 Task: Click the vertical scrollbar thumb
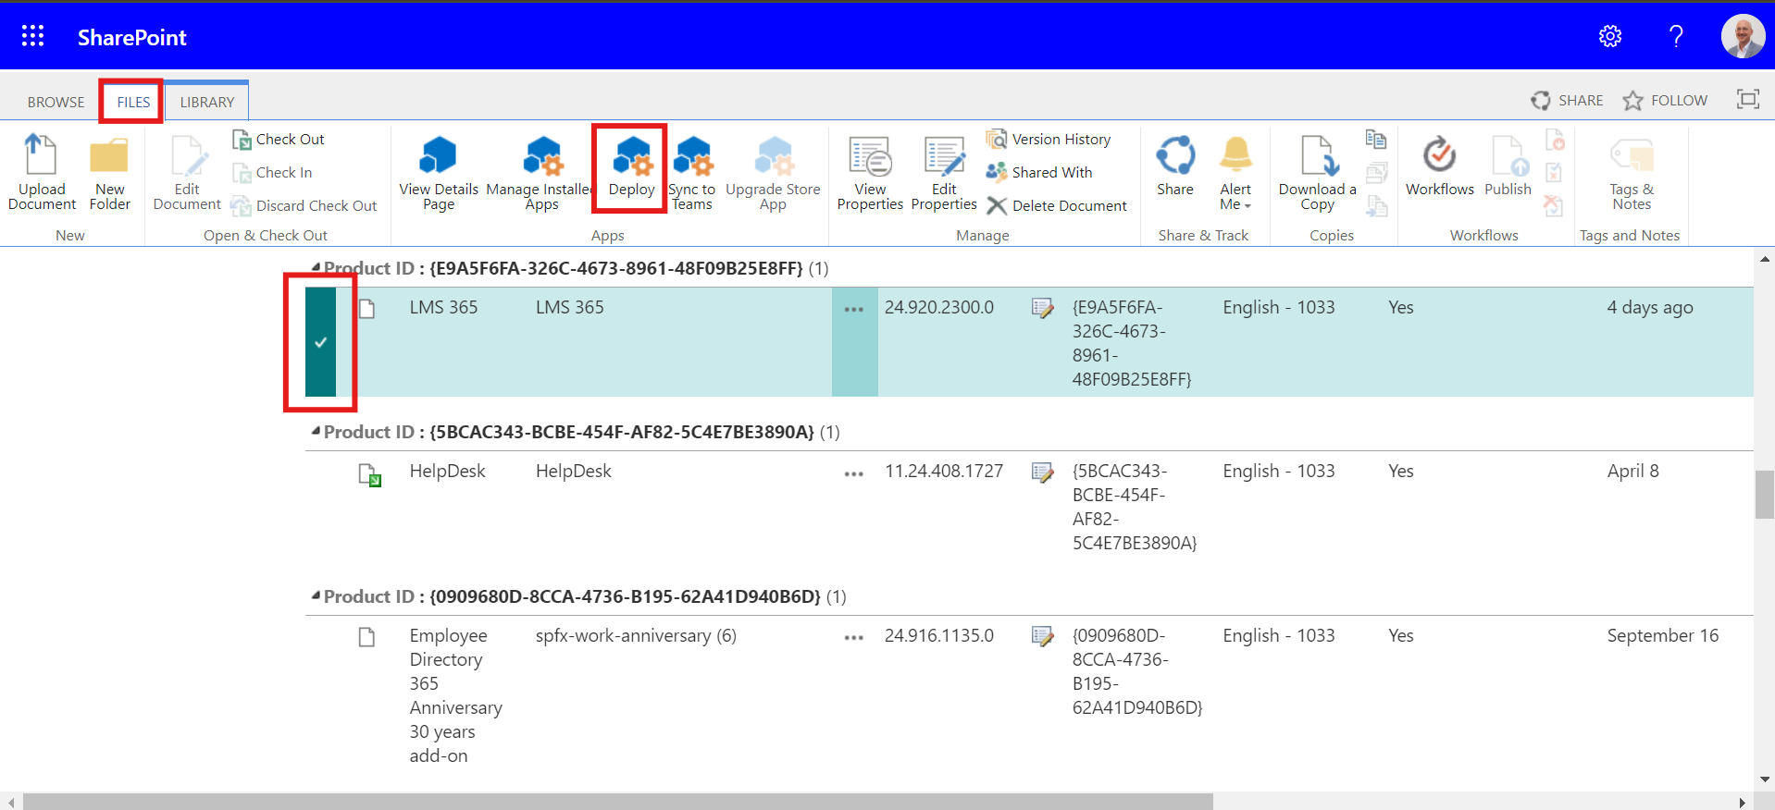point(1765,496)
